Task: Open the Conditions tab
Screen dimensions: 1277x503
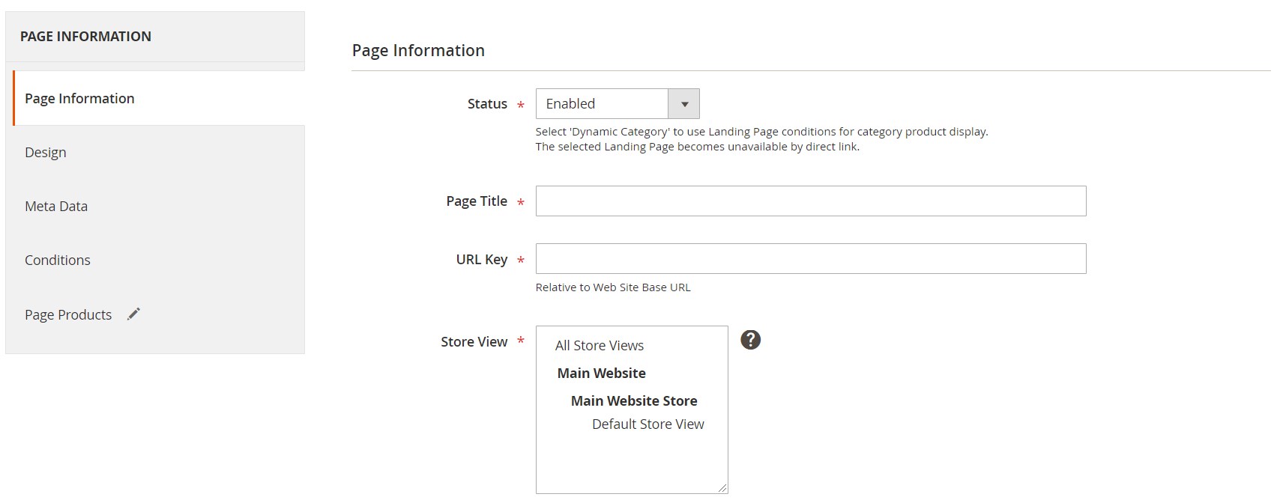Action: pos(159,260)
